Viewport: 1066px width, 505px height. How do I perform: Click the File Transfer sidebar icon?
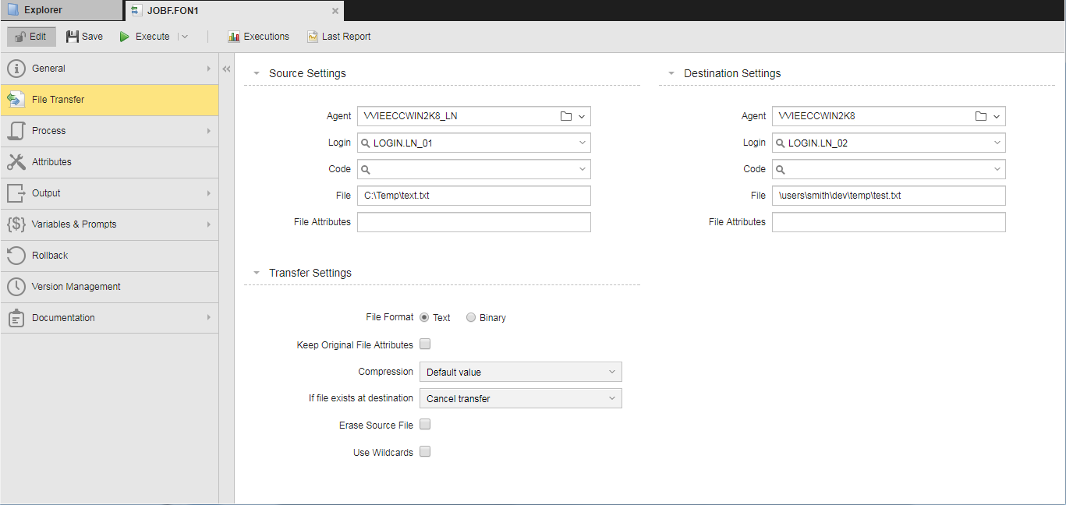pyautogui.click(x=16, y=100)
